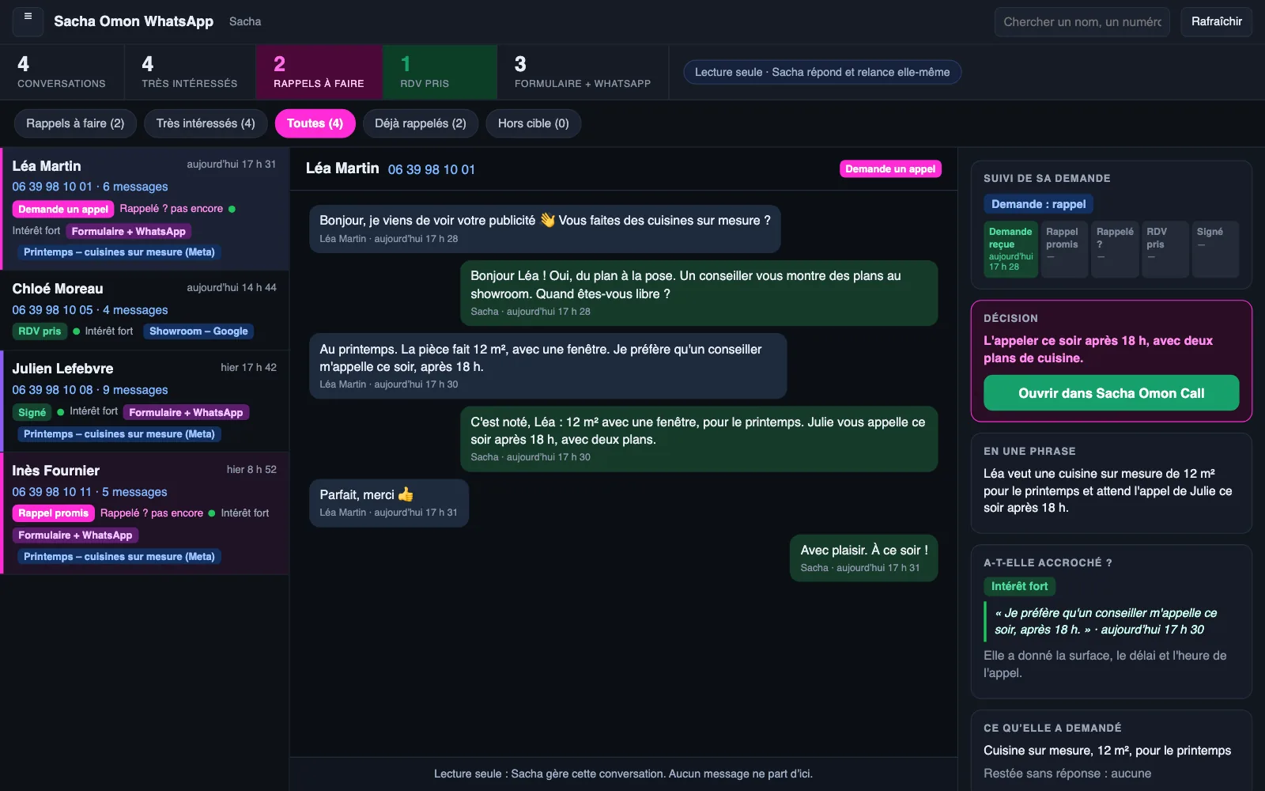This screenshot has height=791, width=1265.
Task: Select the Très intéressés stat tile
Action: pyautogui.click(x=190, y=72)
